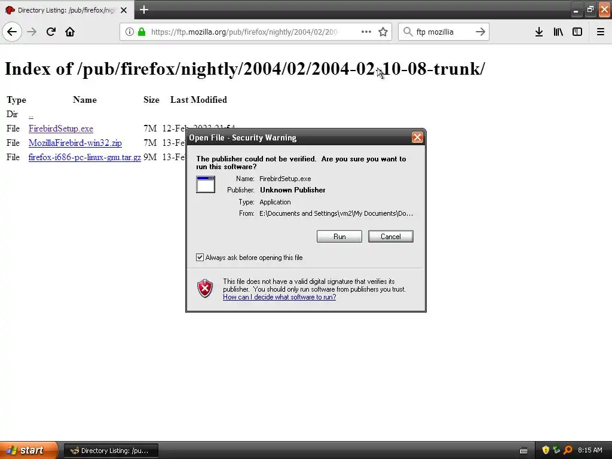Close the Security Warning dialog with X

pos(417,137)
